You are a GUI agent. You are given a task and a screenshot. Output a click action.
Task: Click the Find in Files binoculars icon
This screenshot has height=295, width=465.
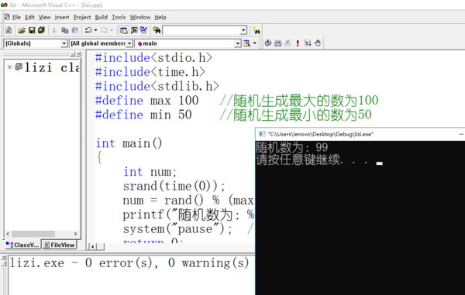[x=157, y=30]
